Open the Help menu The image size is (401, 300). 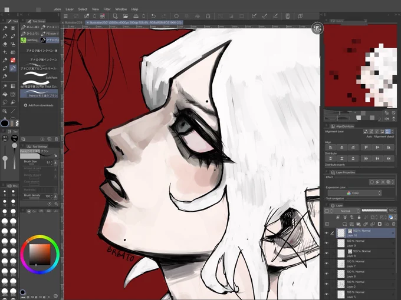pyautogui.click(x=135, y=9)
